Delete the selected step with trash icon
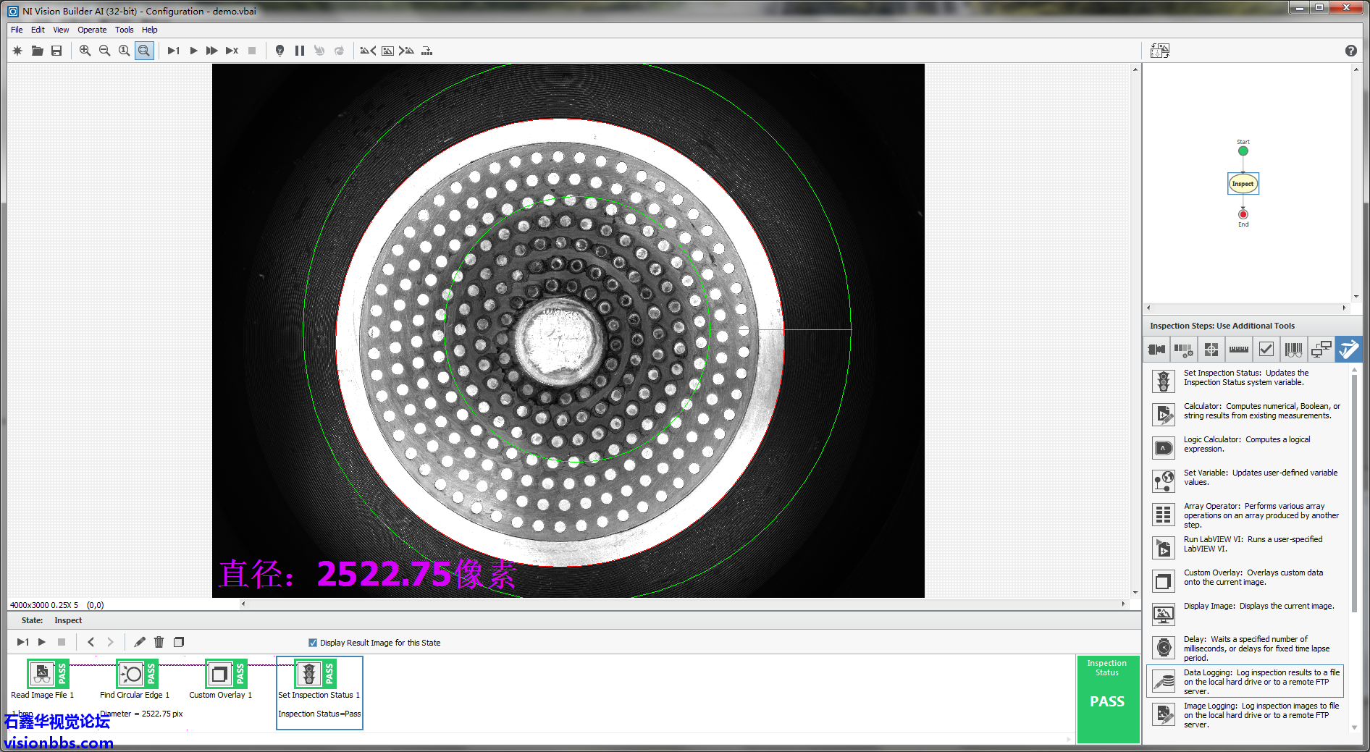This screenshot has width=1370, height=752. point(159,642)
